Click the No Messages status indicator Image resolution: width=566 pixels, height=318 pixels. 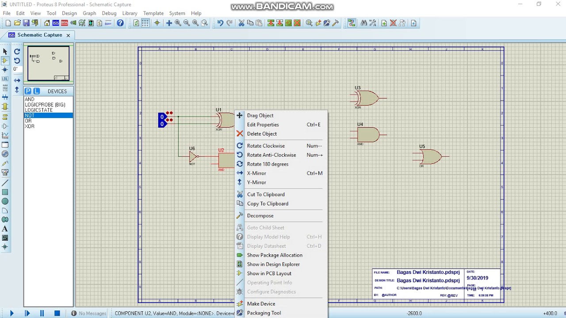[x=88, y=313]
